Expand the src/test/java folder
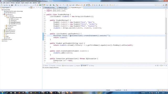The image size is (168, 94). click(5, 27)
